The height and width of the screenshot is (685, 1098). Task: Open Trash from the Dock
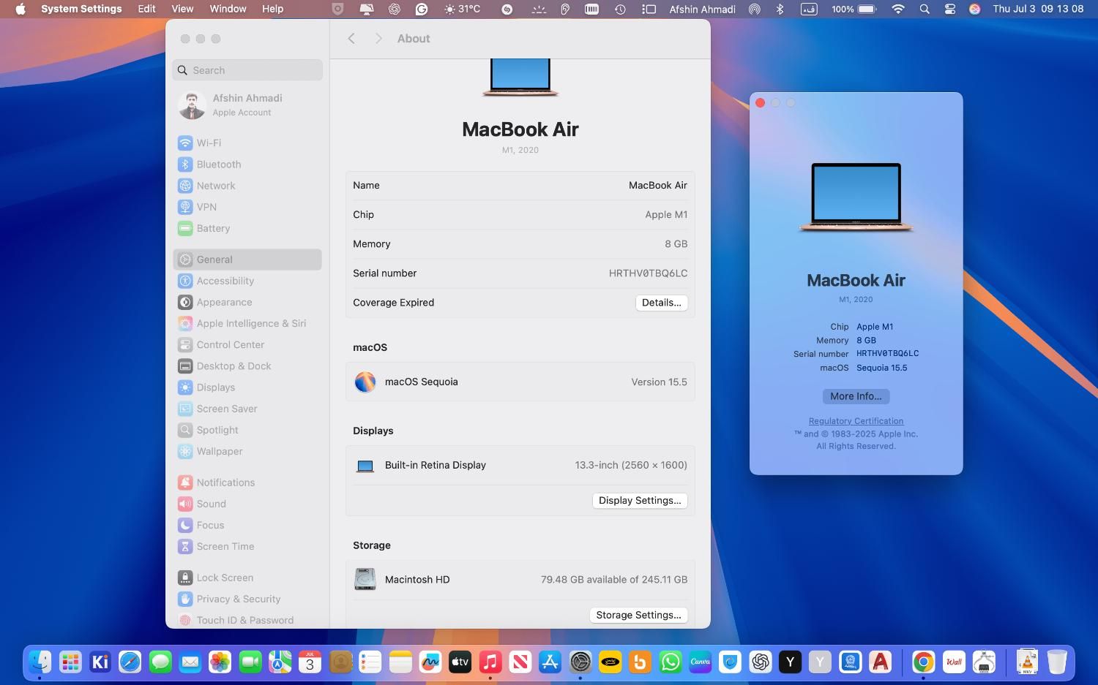pos(1057,662)
